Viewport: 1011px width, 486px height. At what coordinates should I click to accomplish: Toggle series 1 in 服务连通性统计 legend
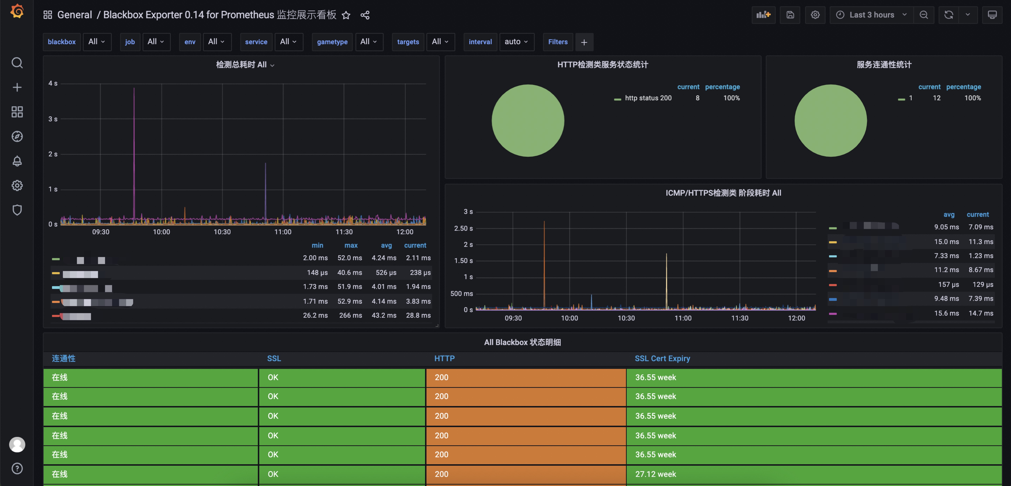click(911, 98)
